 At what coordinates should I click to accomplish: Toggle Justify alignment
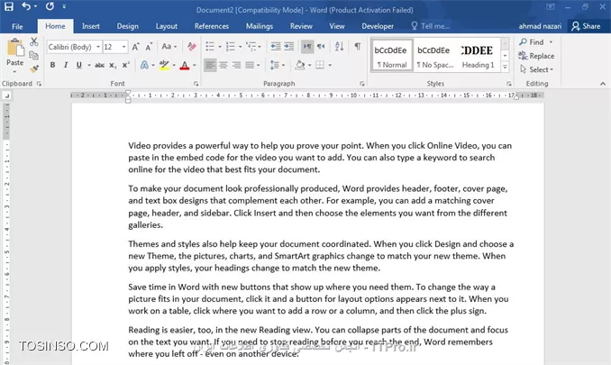pos(250,65)
